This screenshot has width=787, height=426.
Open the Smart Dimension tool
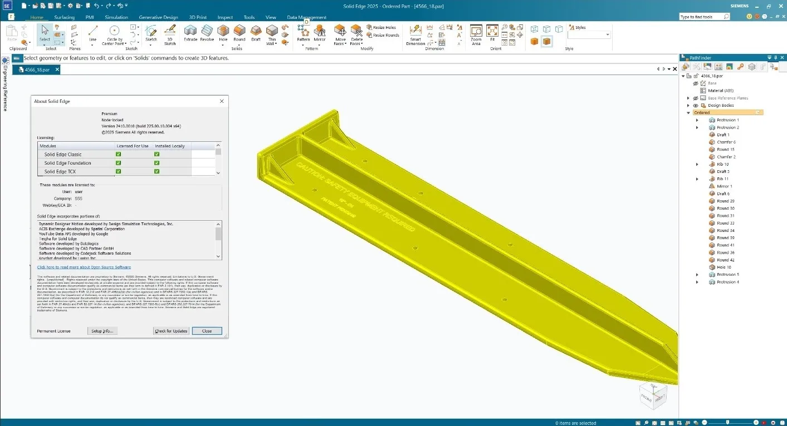coord(416,34)
